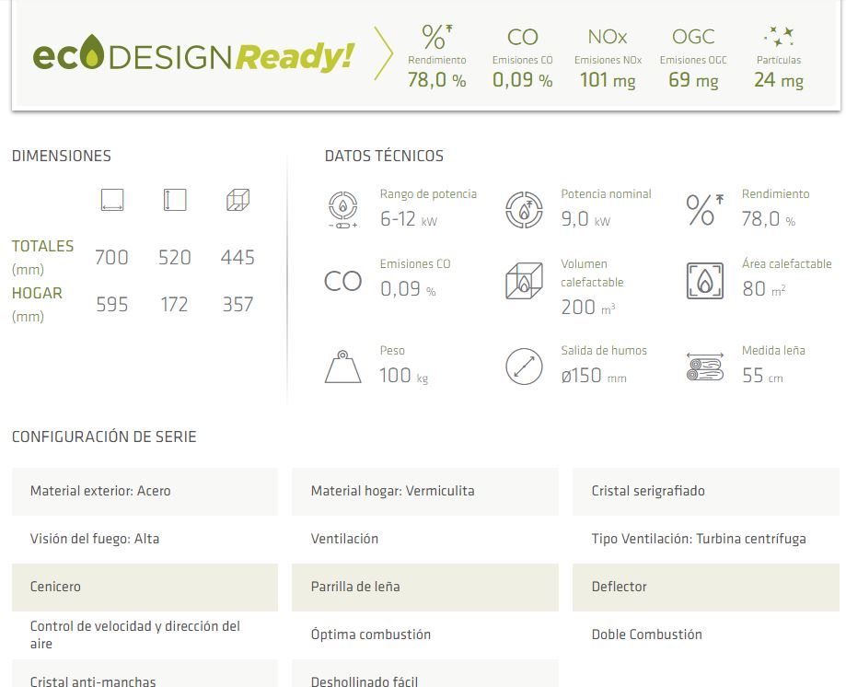Click the OGC emissions symbol
The image size is (846, 687).
point(693,37)
